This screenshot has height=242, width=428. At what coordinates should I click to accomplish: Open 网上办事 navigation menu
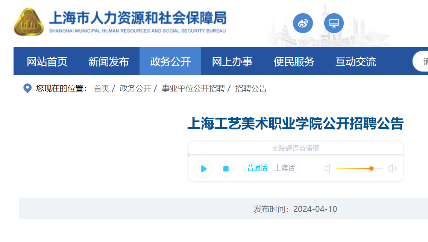232,61
